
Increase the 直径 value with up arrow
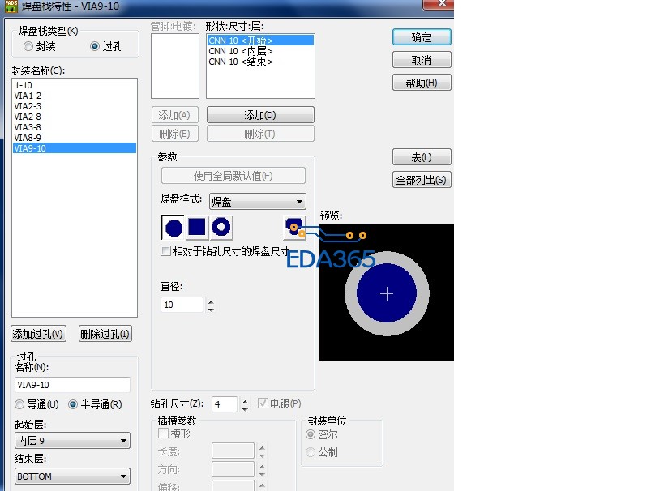tap(211, 301)
